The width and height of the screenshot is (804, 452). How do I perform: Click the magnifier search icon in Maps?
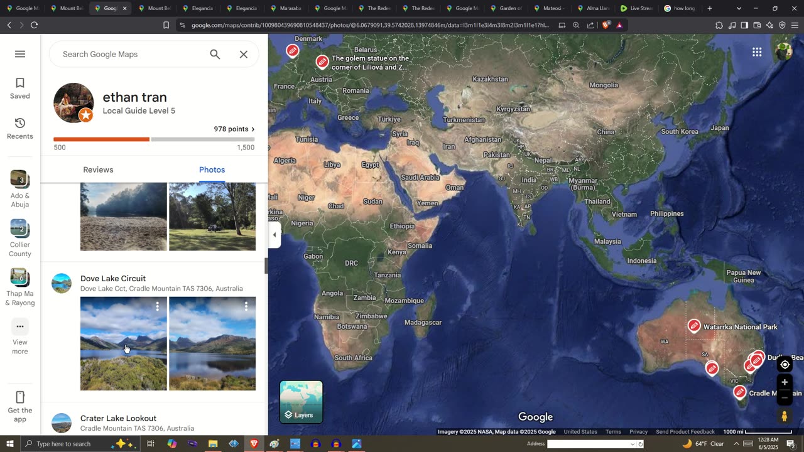(x=215, y=55)
